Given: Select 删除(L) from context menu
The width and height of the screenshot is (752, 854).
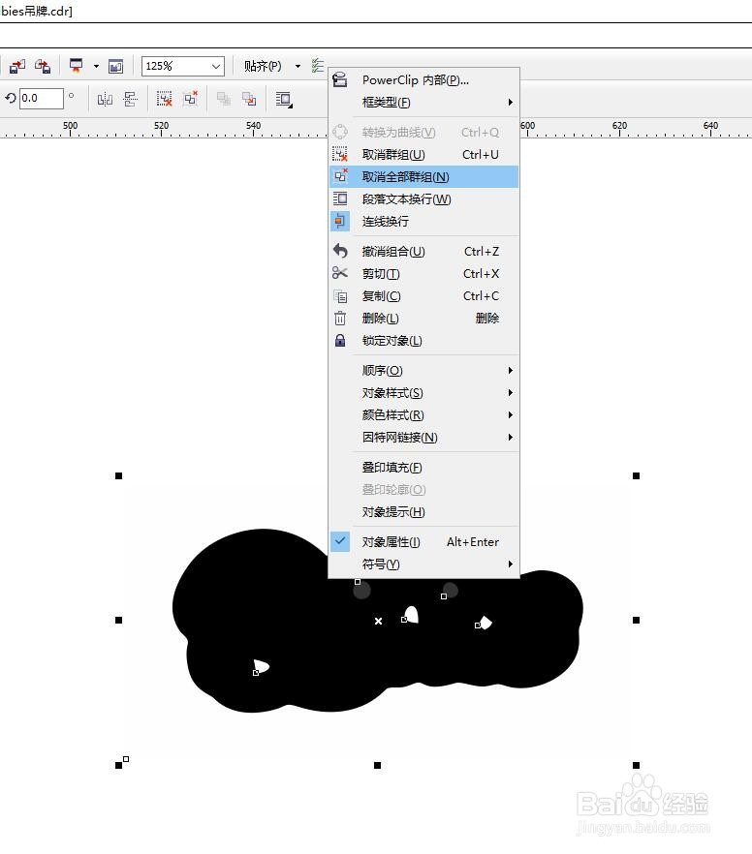Looking at the screenshot, I should [x=423, y=319].
